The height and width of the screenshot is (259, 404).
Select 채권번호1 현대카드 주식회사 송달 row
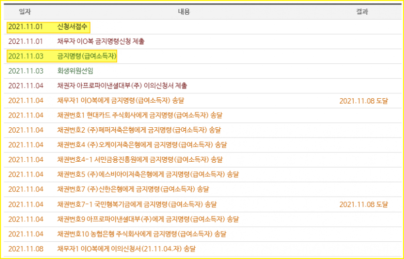(x=202, y=115)
